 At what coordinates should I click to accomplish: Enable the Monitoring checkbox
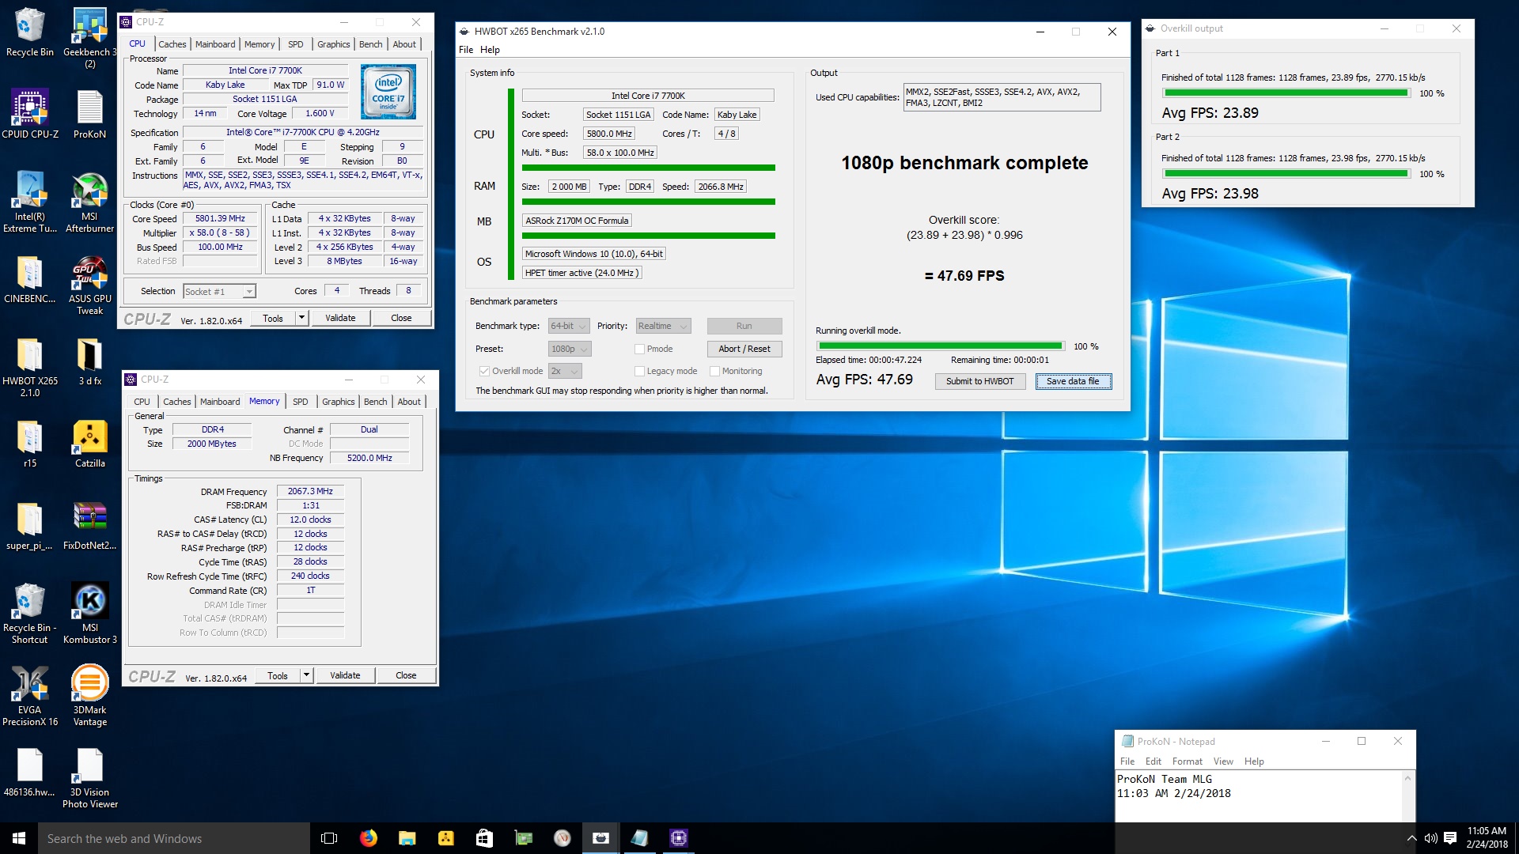point(714,371)
